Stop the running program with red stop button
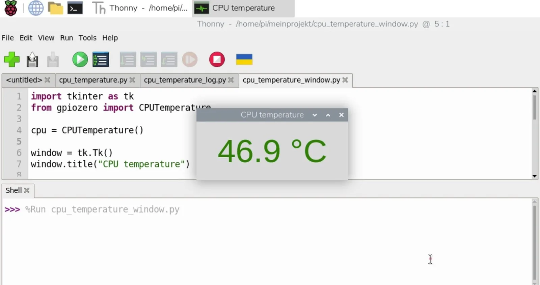 (x=217, y=60)
